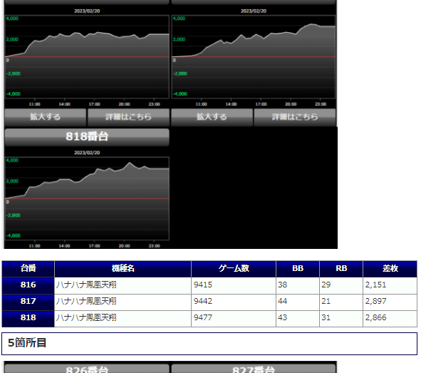Click the left 詳細はこちら button
Viewport: 421px width, 373px height.
point(129,117)
